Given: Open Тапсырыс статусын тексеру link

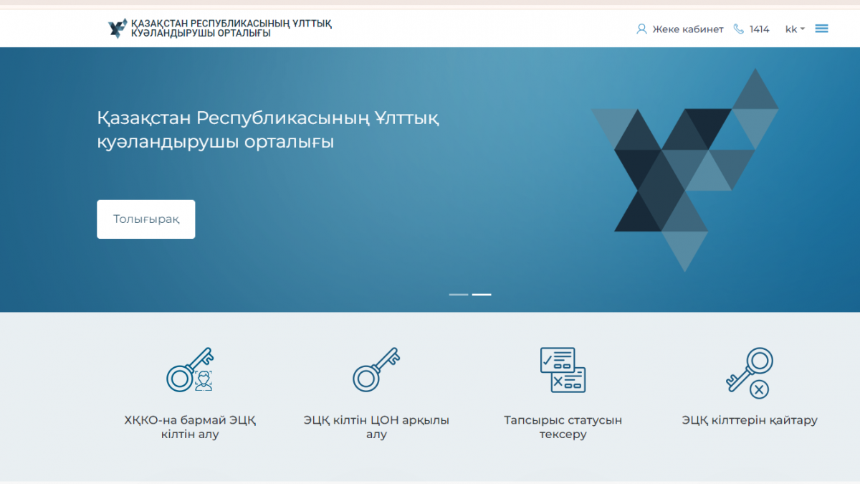Looking at the screenshot, I should click(563, 427).
